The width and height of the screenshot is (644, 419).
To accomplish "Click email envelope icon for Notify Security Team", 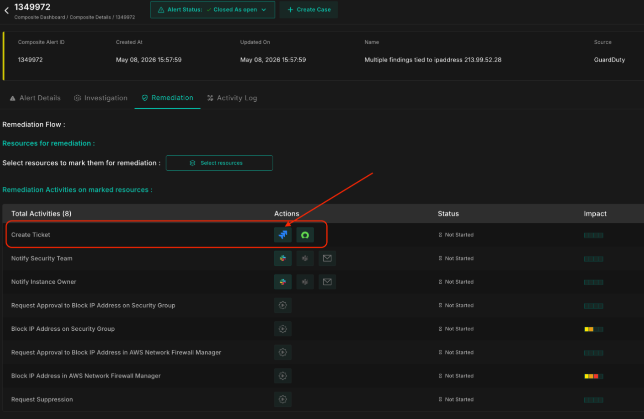I will [x=327, y=258].
